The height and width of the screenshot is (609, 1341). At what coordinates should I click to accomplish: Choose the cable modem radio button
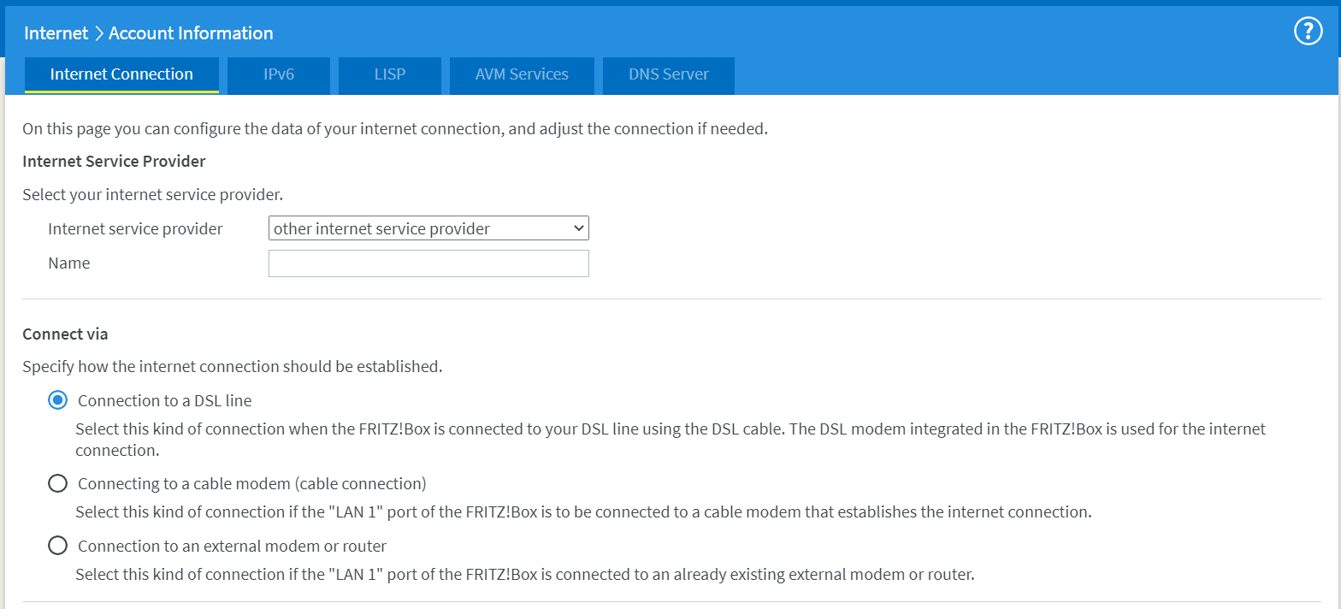tap(57, 484)
